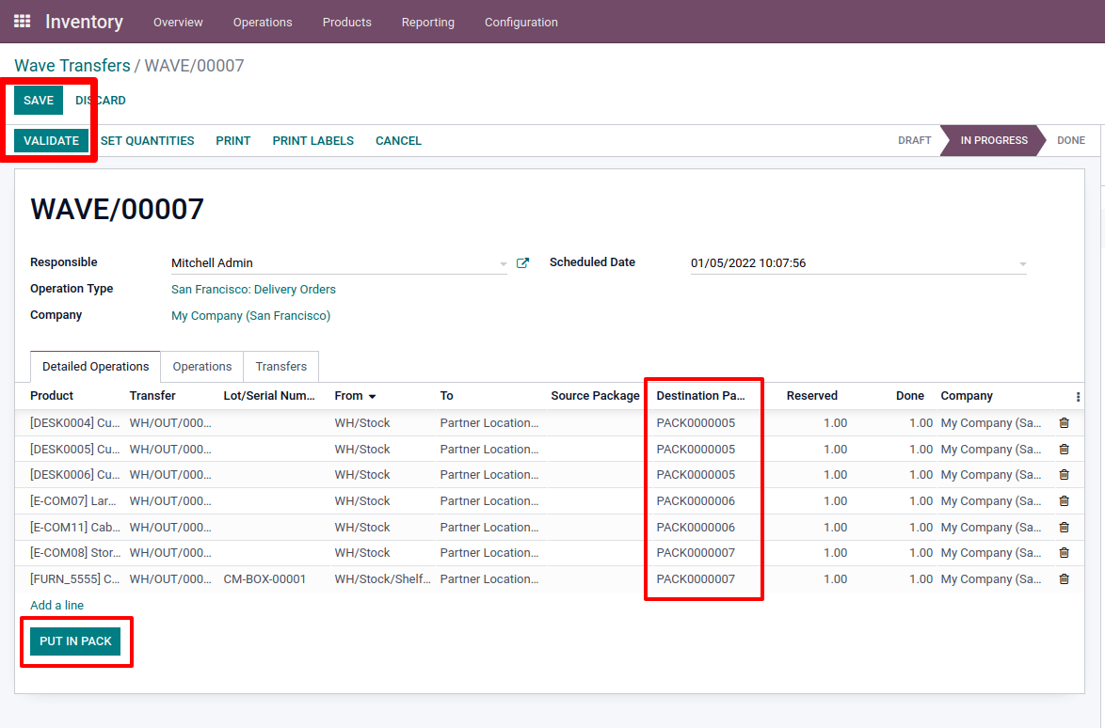Sort by Lot/Serial Number column header

(x=269, y=396)
